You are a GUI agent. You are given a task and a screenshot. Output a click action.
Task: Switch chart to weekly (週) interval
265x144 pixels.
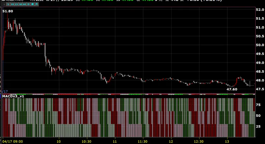click(x=33, y=4)
